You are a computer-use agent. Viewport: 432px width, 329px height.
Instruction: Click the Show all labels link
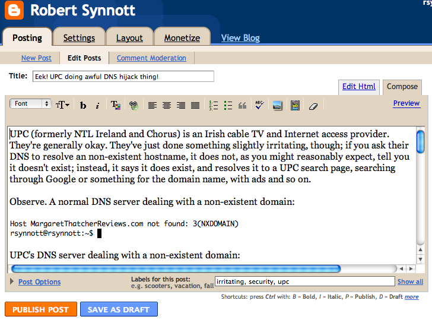click(410, 281)
